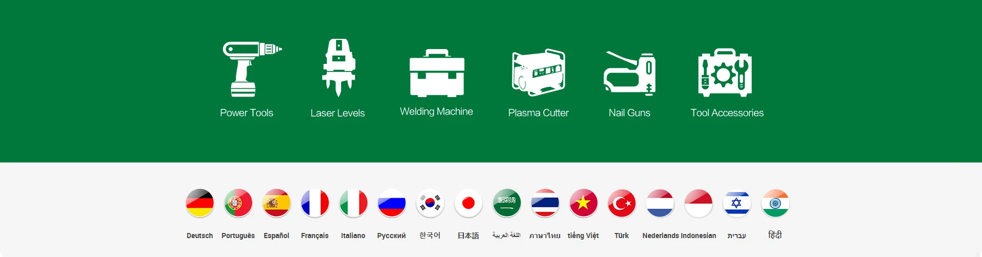Select the India flag for Hindi
This screenshot has width=982, height=257.
click(x=775, y=203)
